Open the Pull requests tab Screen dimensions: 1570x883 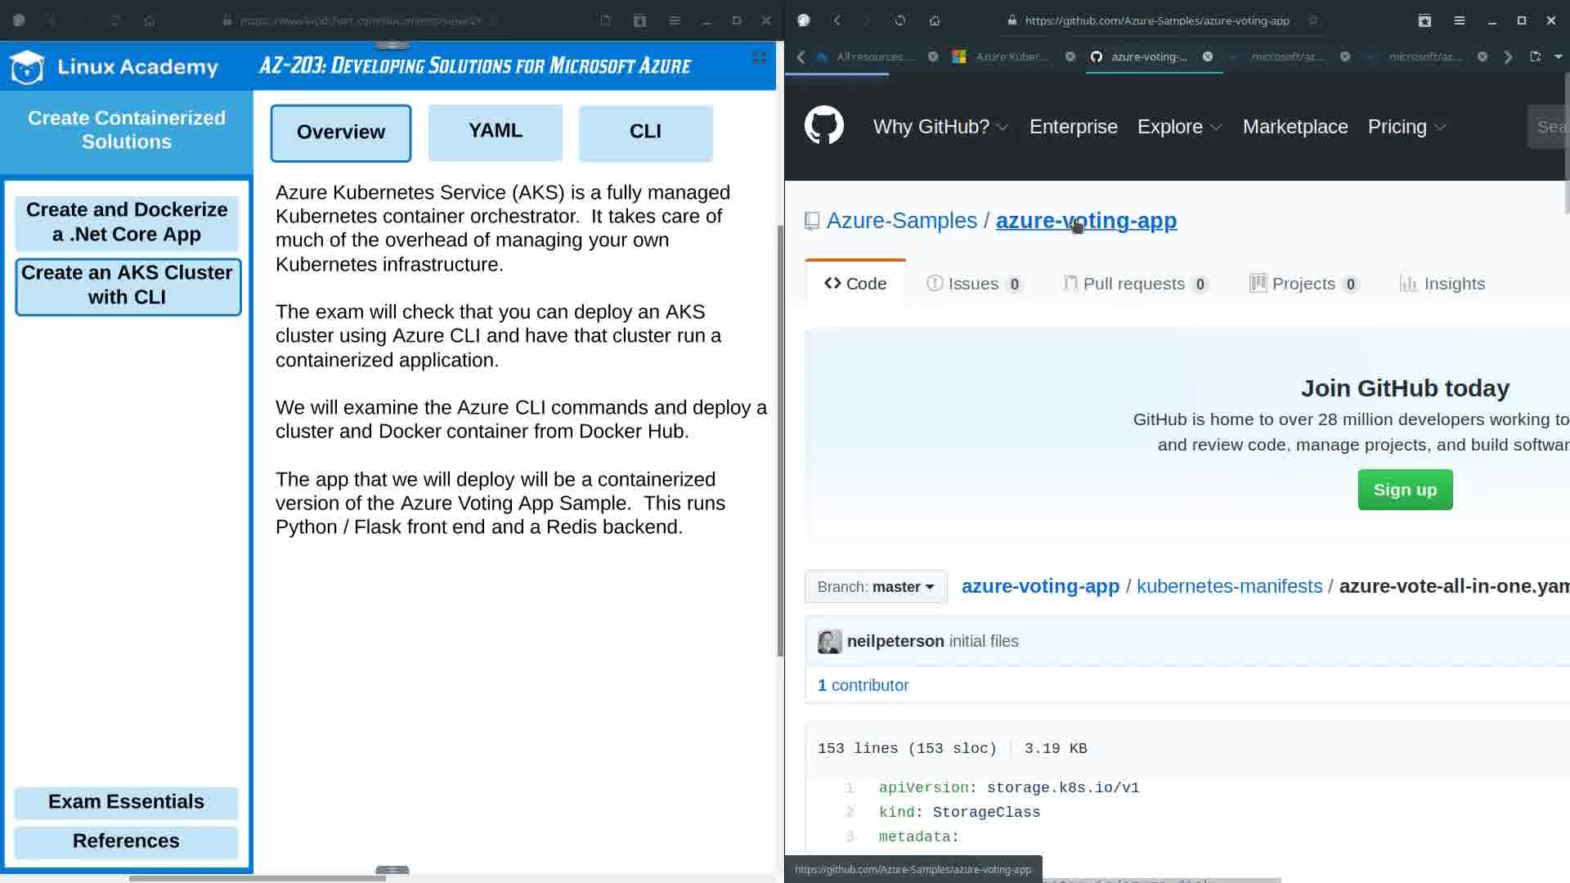point(1133,284)
